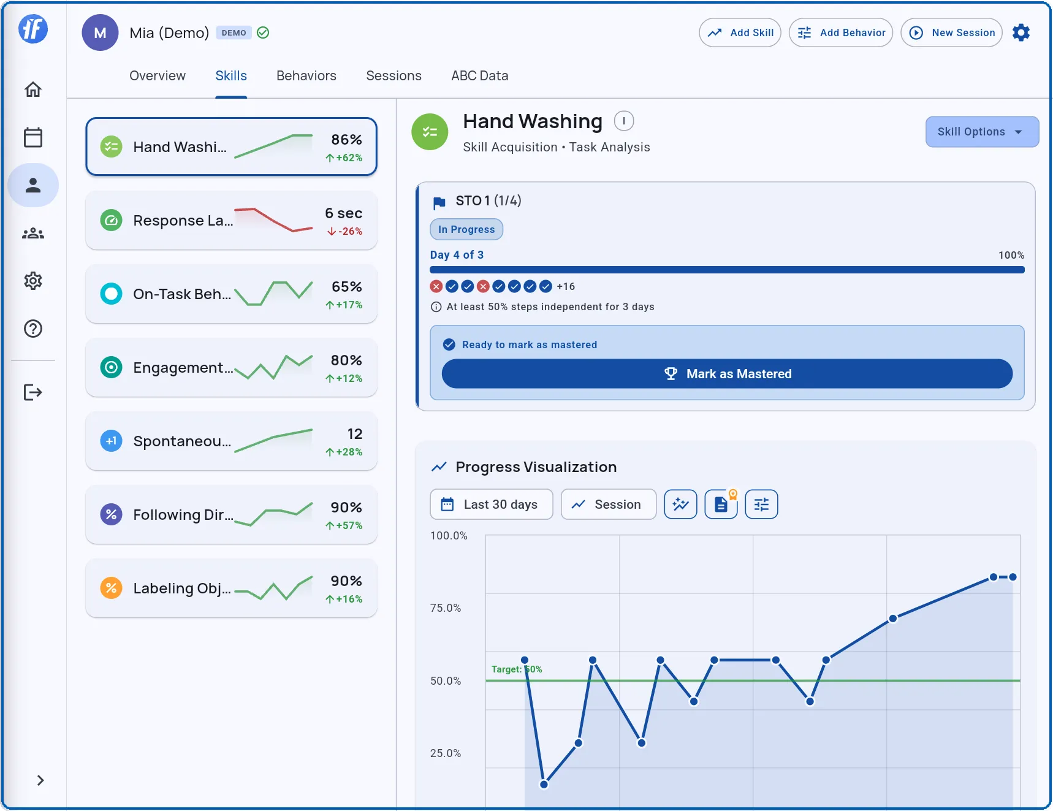The image size is (1053, 811).
Task: Open the group clients icon in sidebar
Action: click(33, 234)
